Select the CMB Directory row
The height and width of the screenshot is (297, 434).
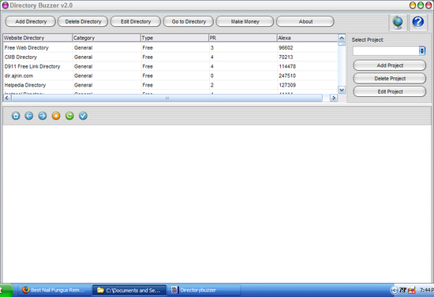(170, 58)
